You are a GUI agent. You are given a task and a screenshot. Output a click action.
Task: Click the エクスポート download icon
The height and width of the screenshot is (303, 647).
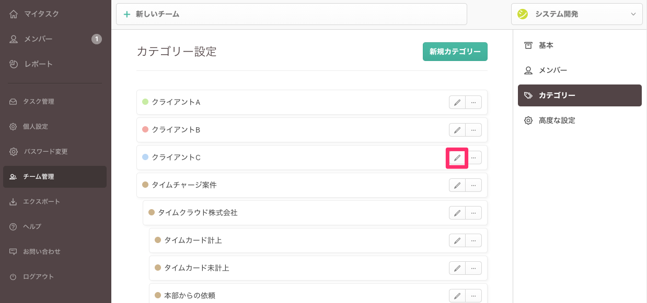tap(14, 202)
